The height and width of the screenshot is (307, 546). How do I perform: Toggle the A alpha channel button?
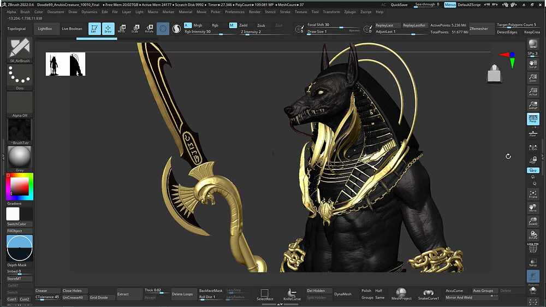pyautogui.click(x=188, y=25)
